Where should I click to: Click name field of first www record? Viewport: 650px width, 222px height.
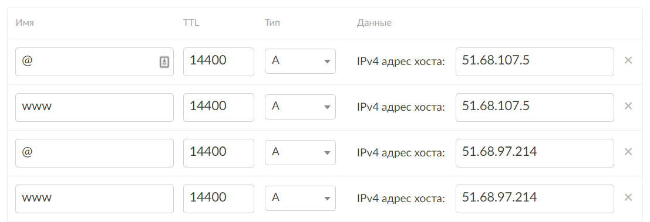tap(95, 107)
